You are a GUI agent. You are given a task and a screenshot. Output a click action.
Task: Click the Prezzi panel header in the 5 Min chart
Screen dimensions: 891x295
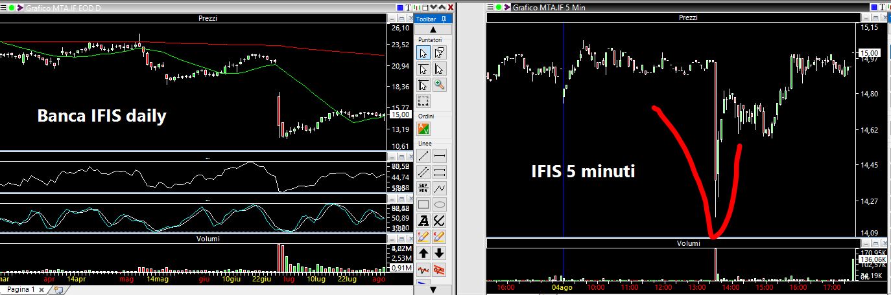pos(687,18)
